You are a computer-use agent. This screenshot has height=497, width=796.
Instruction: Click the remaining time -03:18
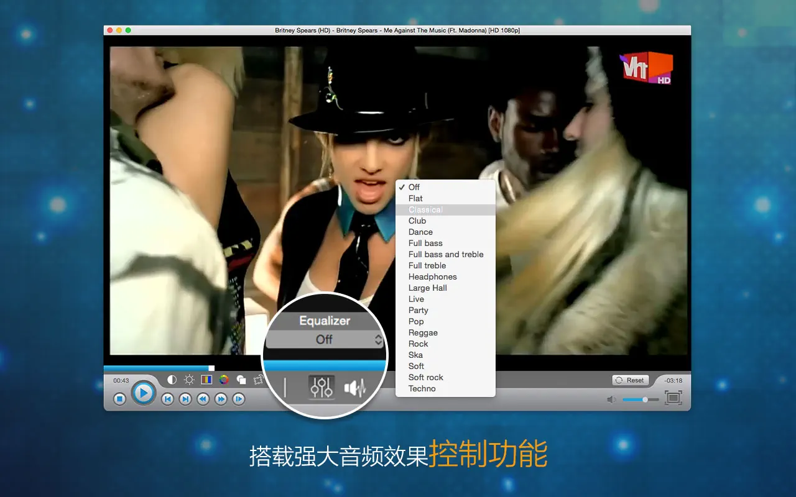[673, 380]
